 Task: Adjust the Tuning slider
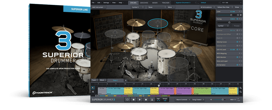(x=229, y=22)
